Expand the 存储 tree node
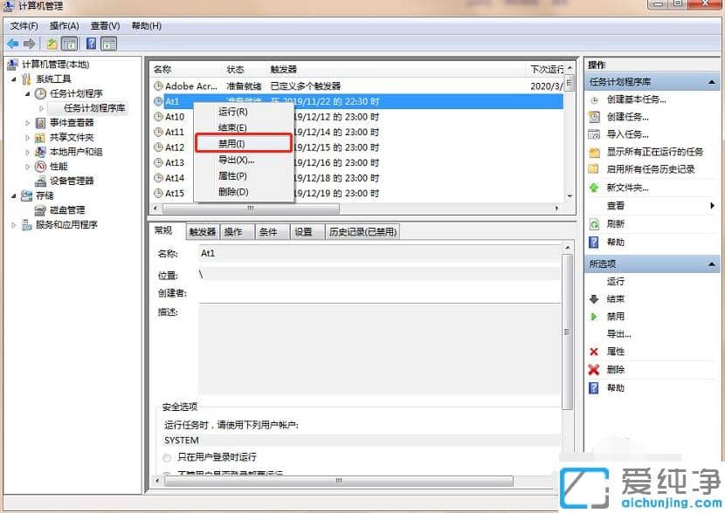This screenshot has height=513, width=725. (x=12, y=195)
